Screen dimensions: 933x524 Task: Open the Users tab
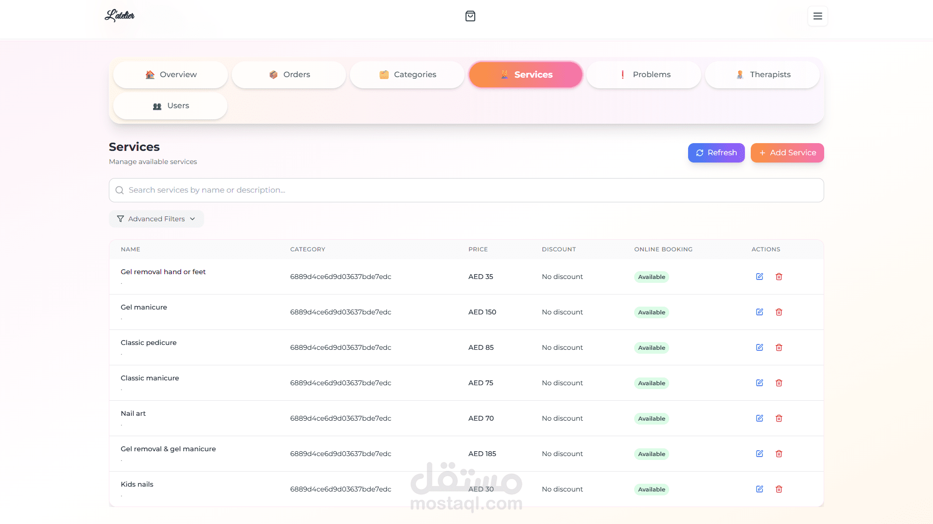[x=171, y=106]
